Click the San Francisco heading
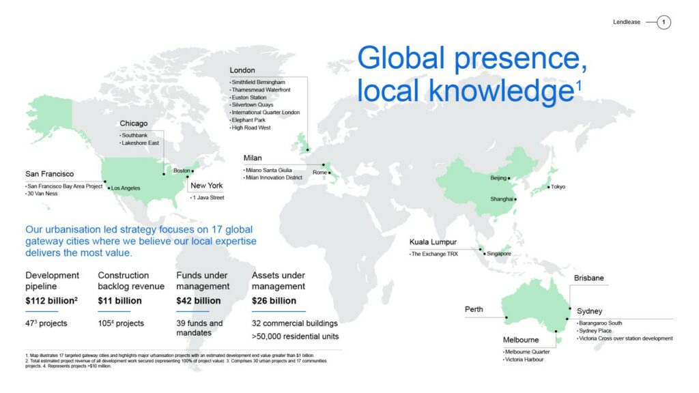The width and height of the screenshot is (699, 393). pos(49,174)
